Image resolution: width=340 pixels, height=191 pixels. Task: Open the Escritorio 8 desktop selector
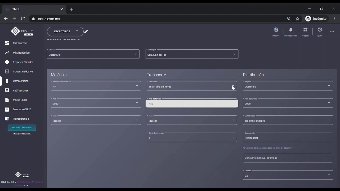point(65,31)
